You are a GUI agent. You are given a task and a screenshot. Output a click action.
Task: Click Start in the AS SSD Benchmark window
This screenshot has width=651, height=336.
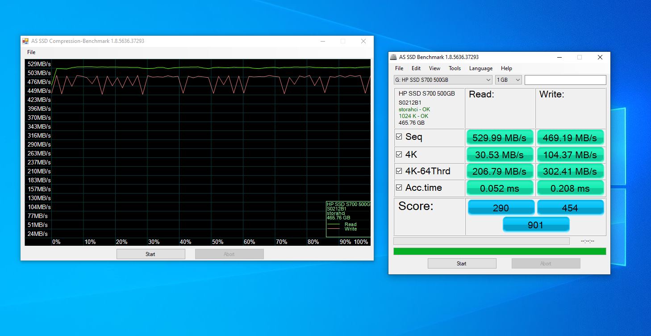coord(462,264)
